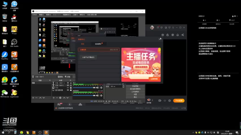
Task: Pop out the sources dock panel header icon
Action: click(70, 80)
